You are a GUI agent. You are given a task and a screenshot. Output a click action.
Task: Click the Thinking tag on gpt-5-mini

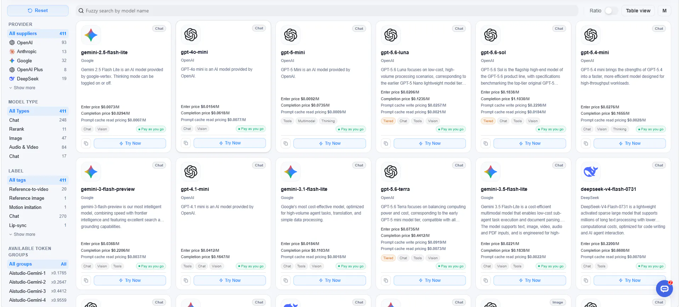pyautogui.click(x=328, y=121)
